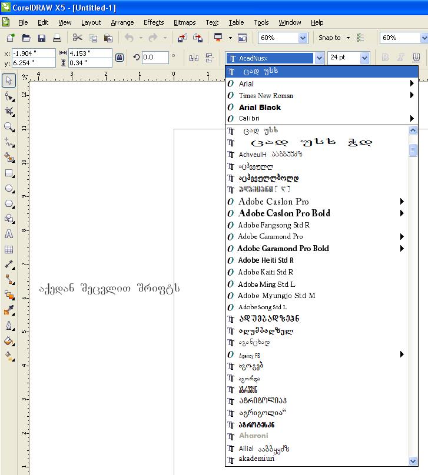
Task: Choose Adobe Fangsong Std R font
Action: point(317,225)
